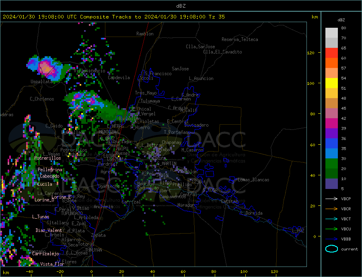The width and height of the screenshot is (362, 277).
Task: Click the TUPUNGATO city label
Action: pos(72,213)
